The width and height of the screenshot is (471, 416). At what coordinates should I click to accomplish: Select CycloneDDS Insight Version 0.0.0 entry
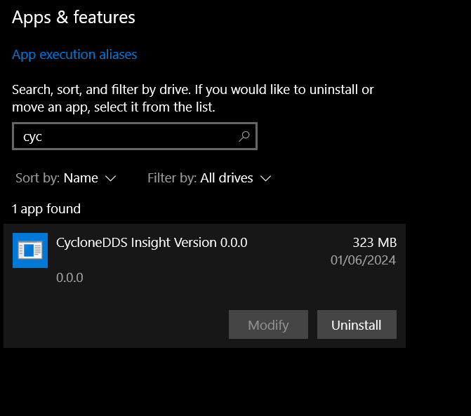click(x=204, y=286)
